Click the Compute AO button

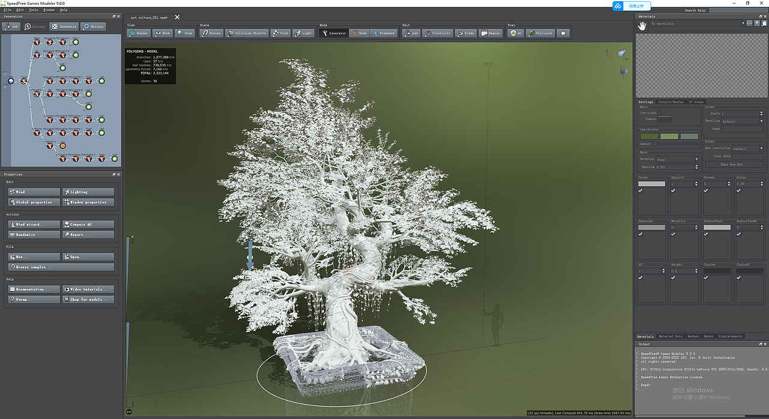tap(88, 225)
